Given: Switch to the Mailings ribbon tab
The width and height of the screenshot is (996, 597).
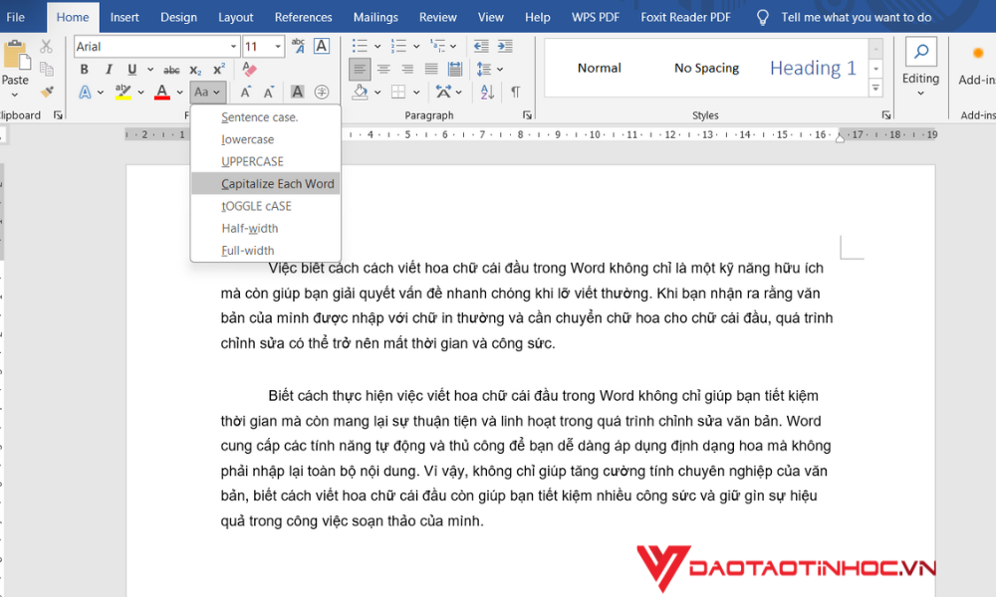Looking at the screenshot, I should (375, 17).
